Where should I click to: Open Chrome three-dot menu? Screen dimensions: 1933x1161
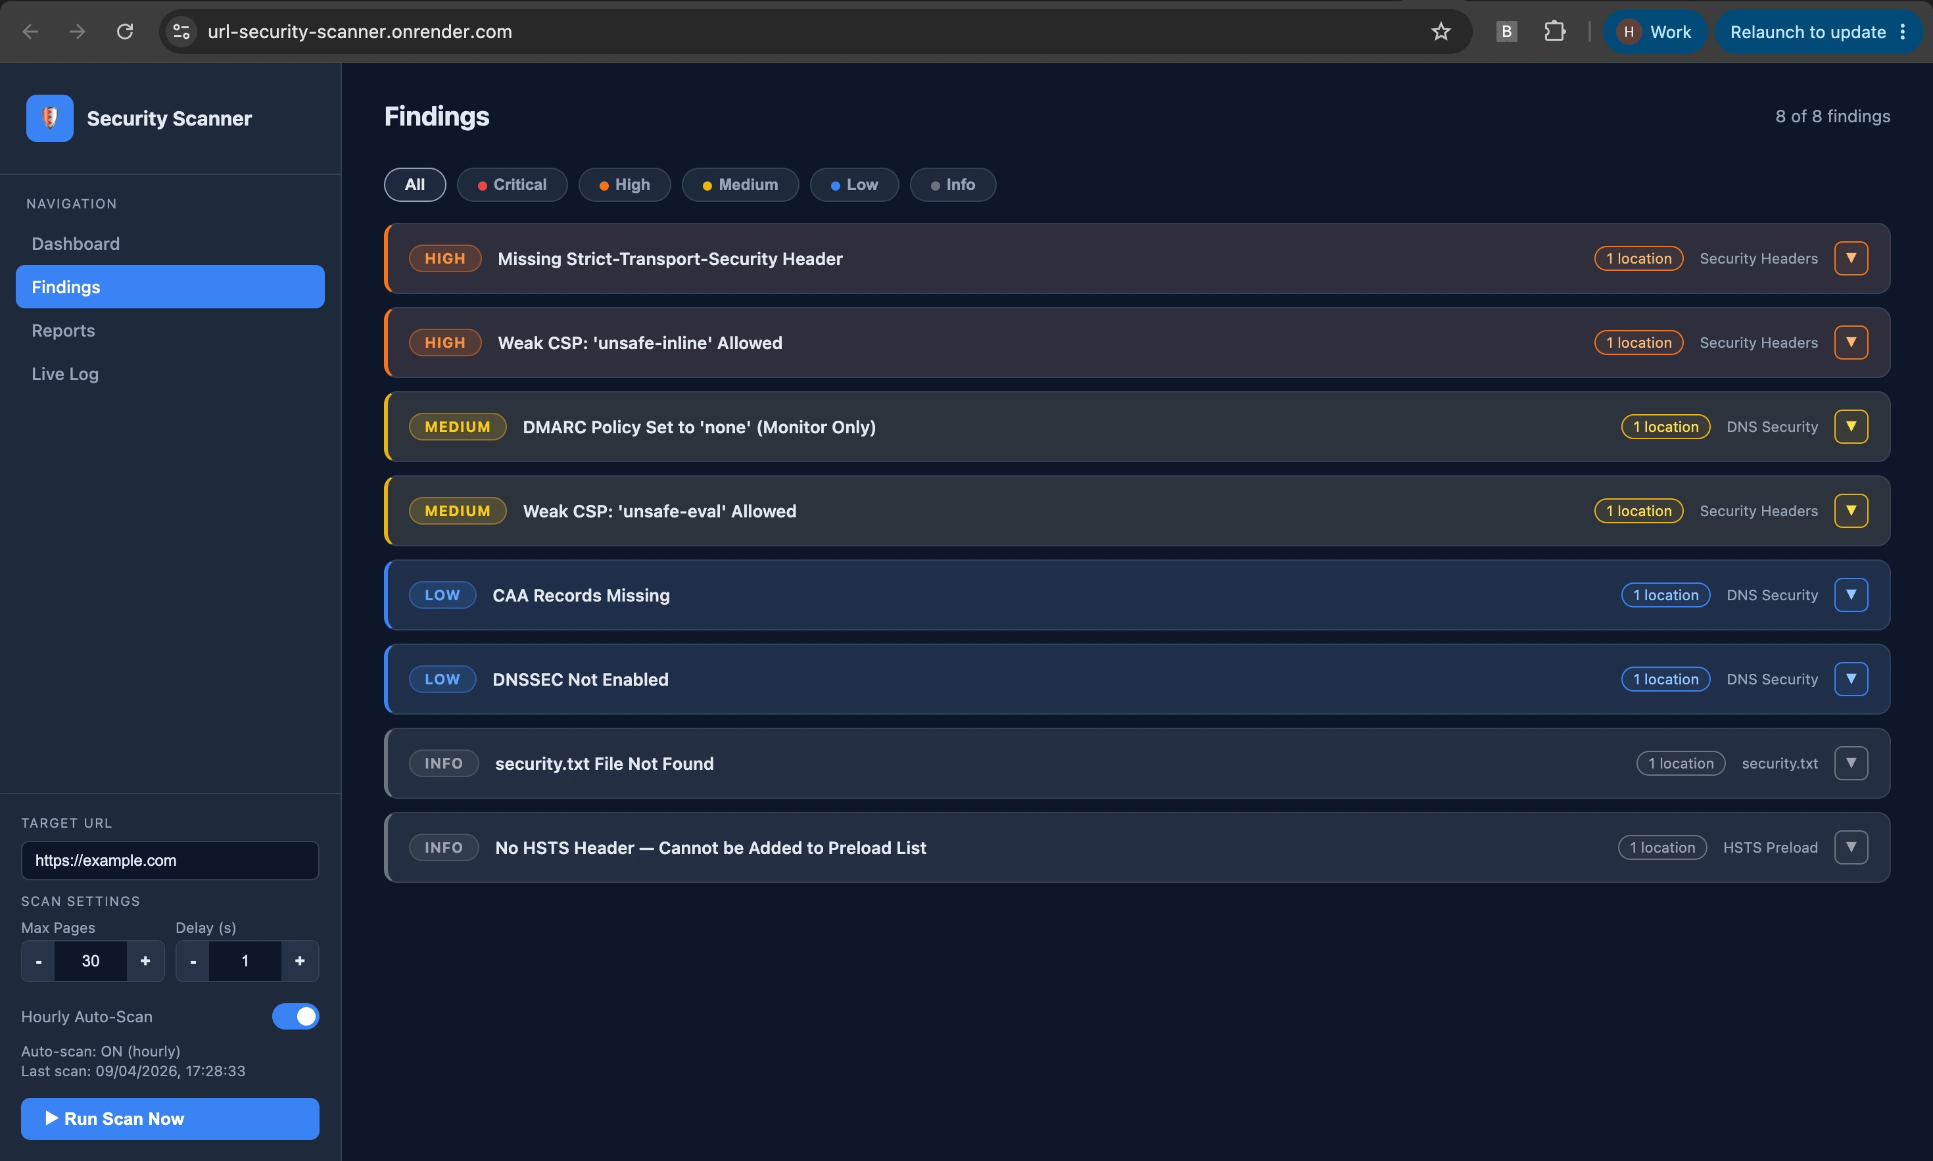coord(1903,32)
